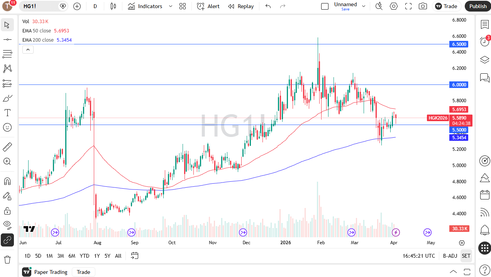Viewport: 491px width, 277px height.
Task: Open the target screener icon
Action: point(484,160)
